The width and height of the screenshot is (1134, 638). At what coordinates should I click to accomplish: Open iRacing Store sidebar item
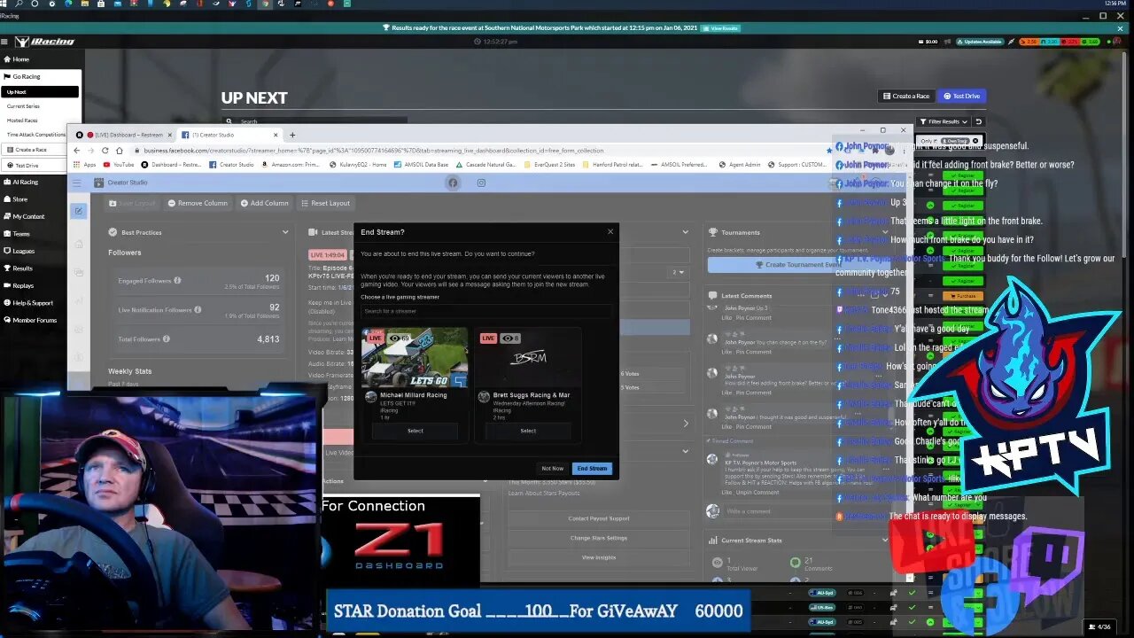pos(16,199)
